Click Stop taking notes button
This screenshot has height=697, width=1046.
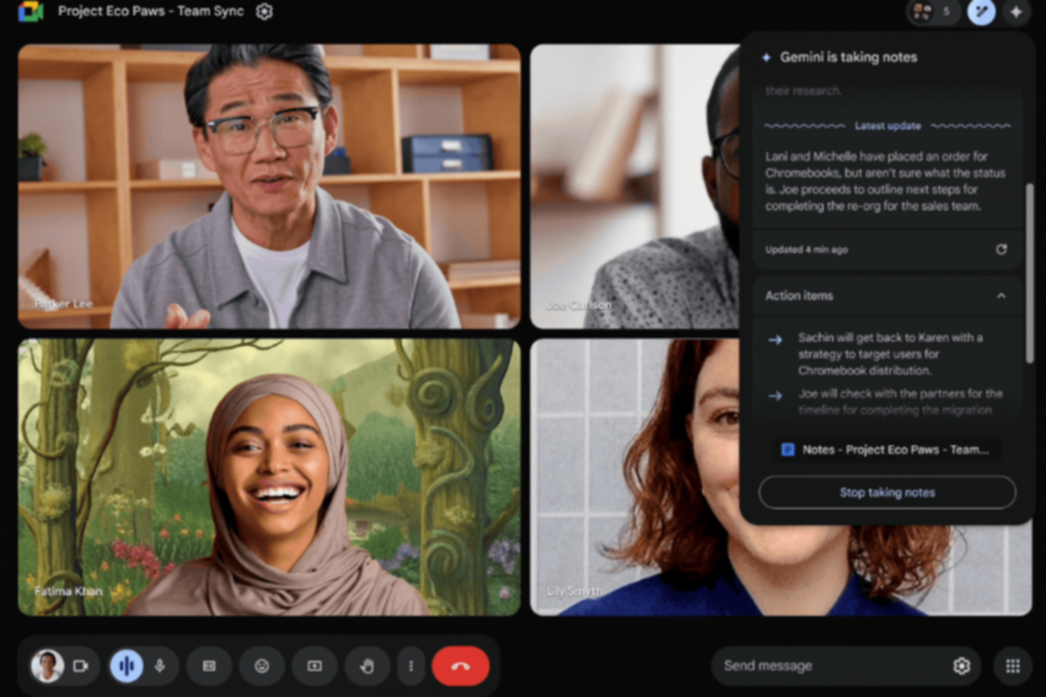[887, 492]
